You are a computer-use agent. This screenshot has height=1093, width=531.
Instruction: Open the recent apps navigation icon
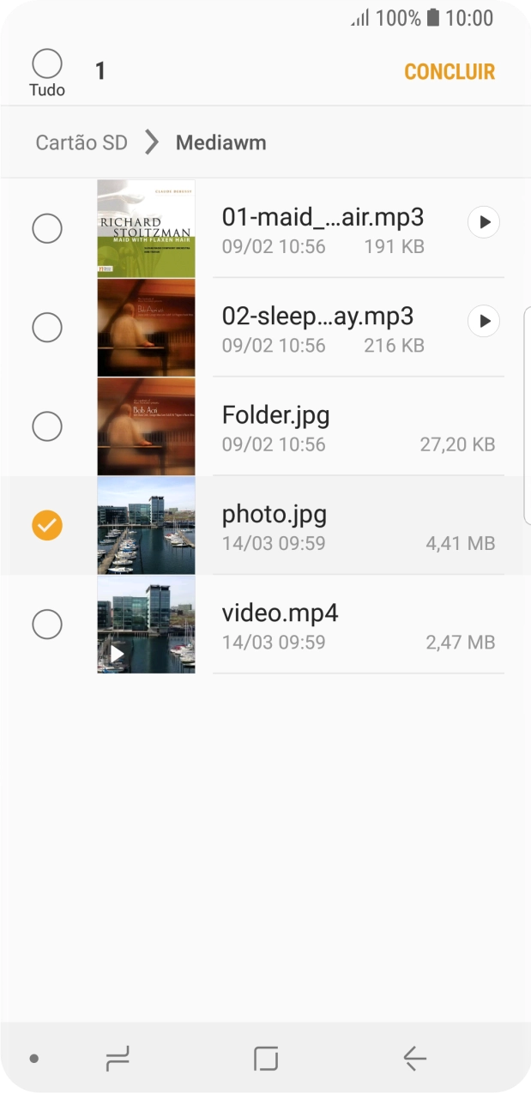pyautogui.click(x=118, y=1060)
